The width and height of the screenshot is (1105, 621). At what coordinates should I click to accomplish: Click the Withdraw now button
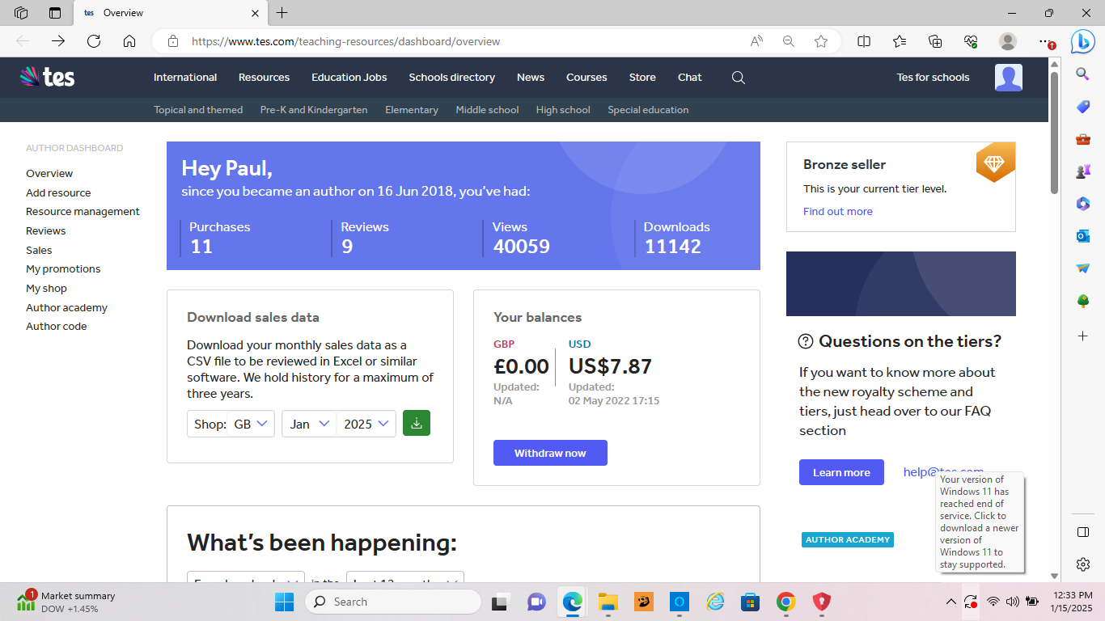coord(550,453)
